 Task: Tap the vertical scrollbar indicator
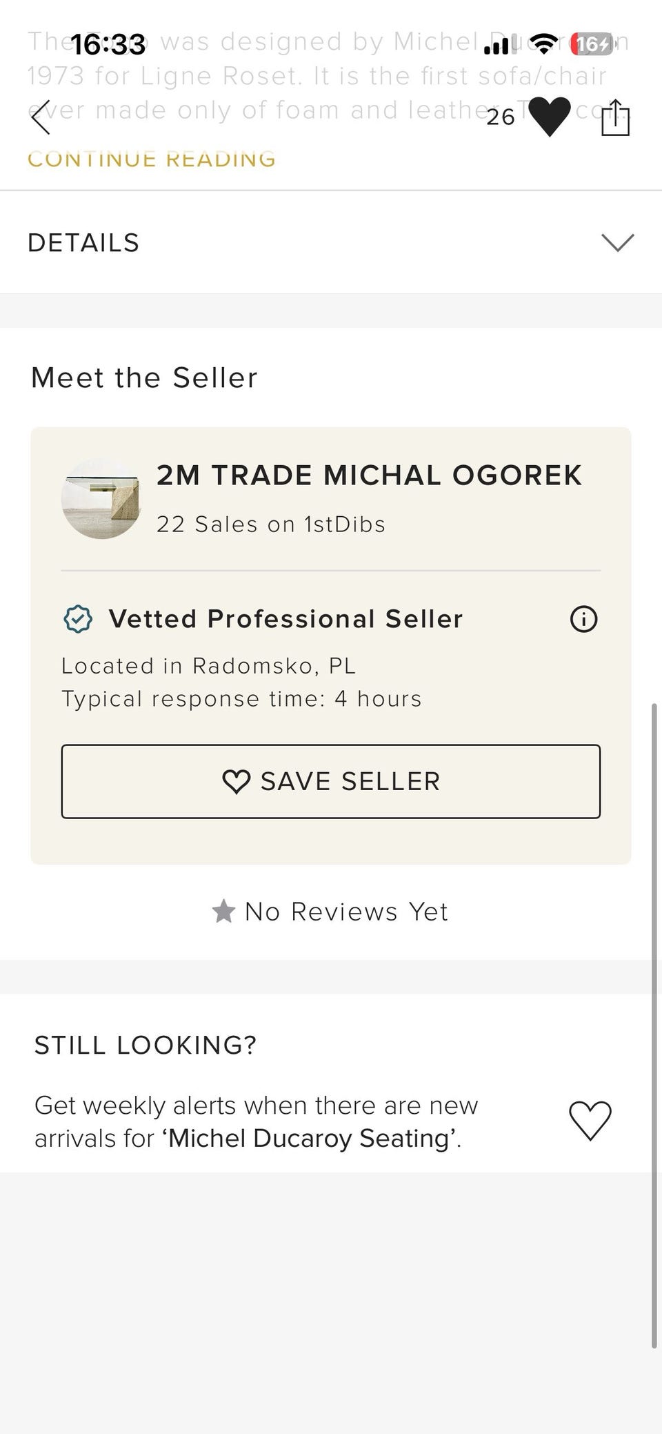654,1025
